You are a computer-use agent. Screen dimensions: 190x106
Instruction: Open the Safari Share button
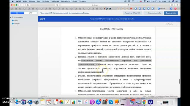pyautogui.click(x=172, y=5)
